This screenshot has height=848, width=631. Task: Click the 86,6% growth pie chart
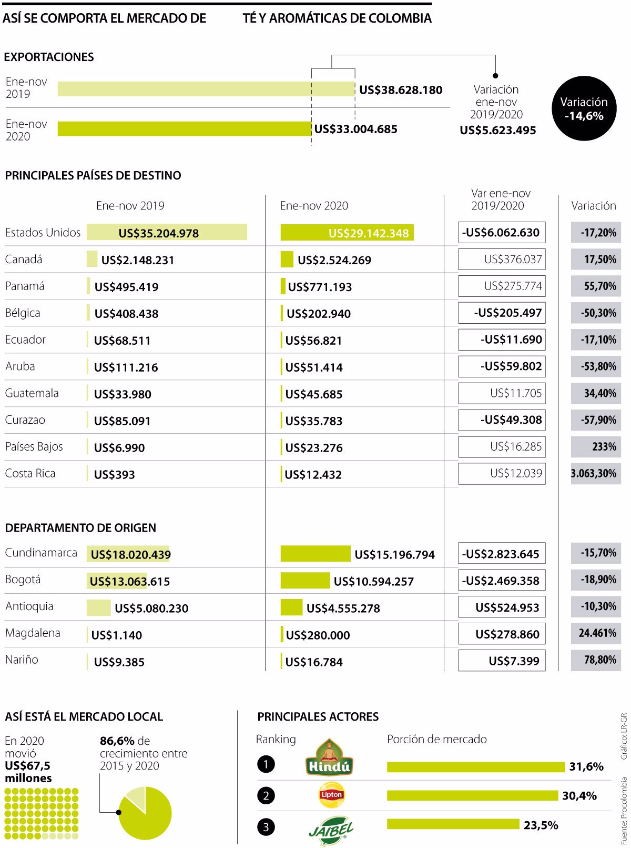(145, 813)
